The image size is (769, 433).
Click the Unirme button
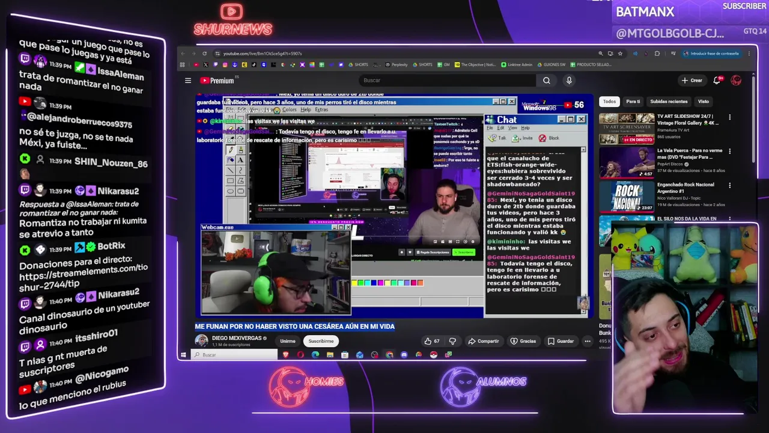288,341
